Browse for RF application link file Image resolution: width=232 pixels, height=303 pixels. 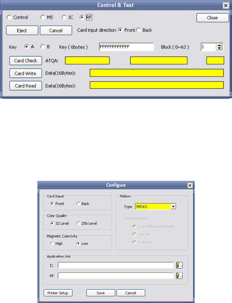pos(179,276)
